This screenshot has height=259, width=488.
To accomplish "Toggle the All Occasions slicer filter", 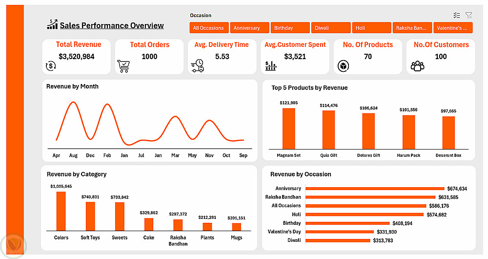I will (209, 28).
